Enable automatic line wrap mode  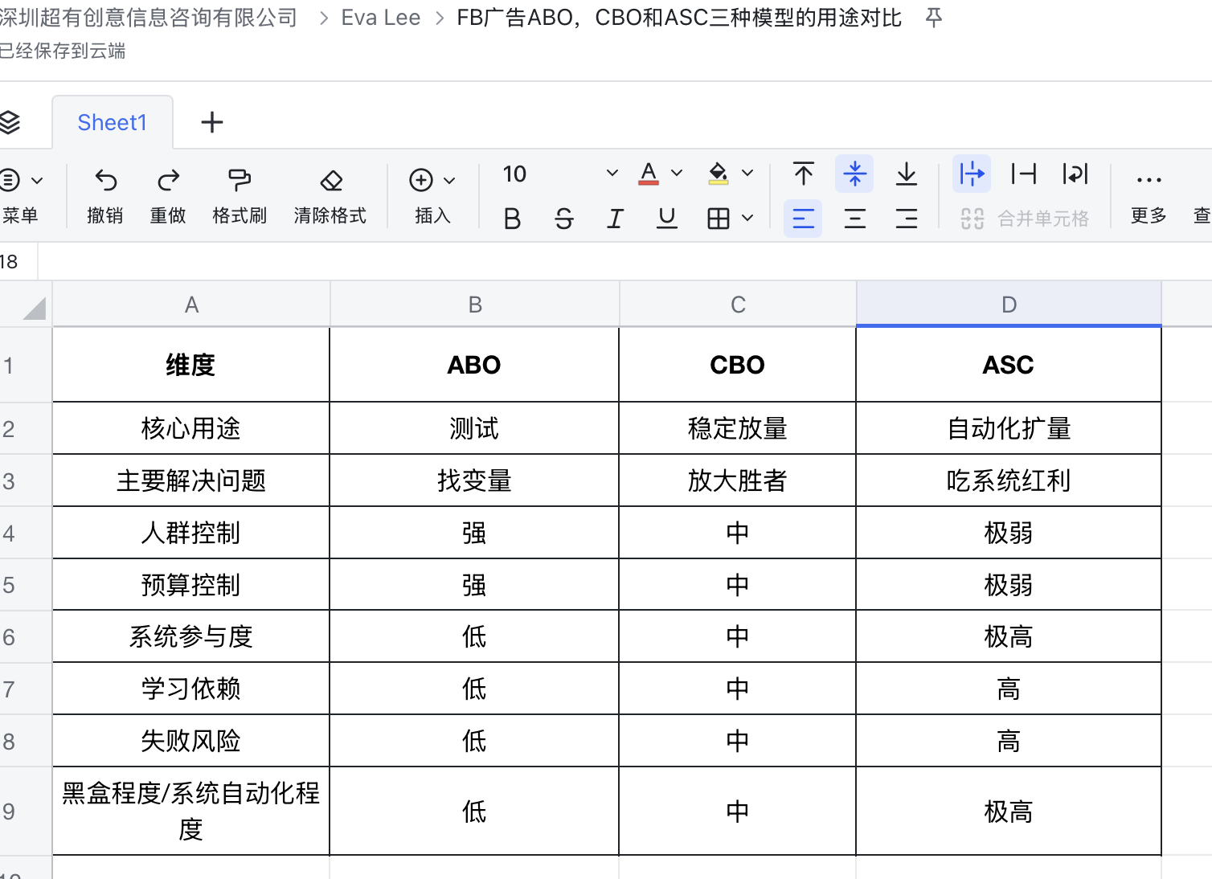(x=1075, y=174)
